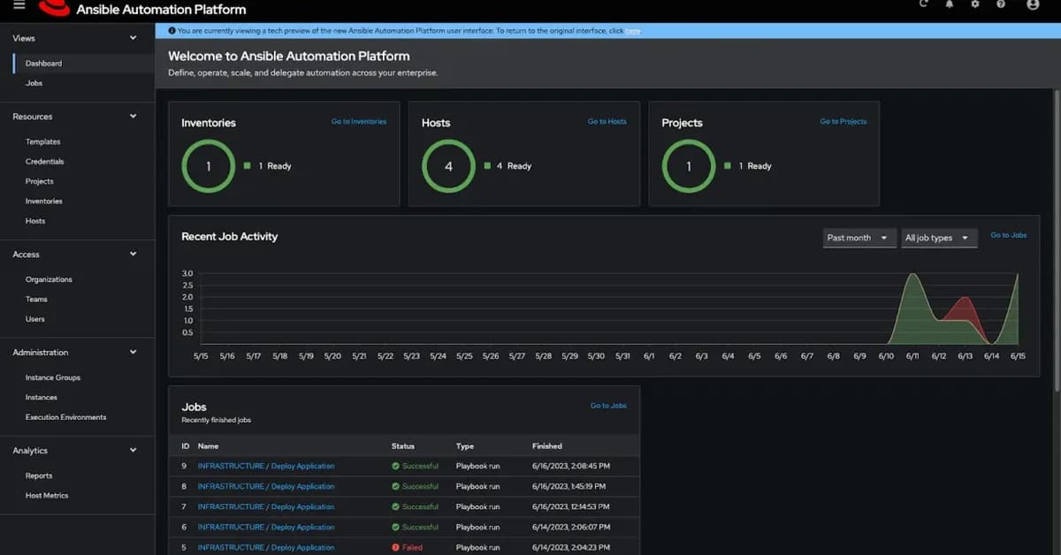The height and width of the screenshot is (555, 1061).
Task: Click the Go to Hosts link
Action: coord(607,122)
